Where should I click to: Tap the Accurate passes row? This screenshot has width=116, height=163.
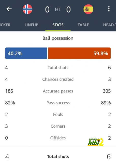(58, 91)
